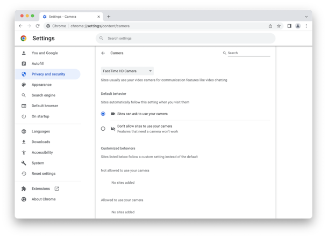Click the external-link icon next to Extensions
This screenshot has width=327, height=238.
point(56,189)
